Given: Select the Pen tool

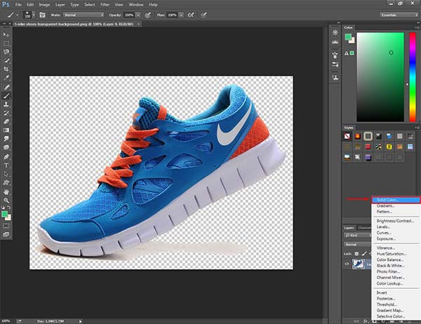Looking at the screenshot, I should (6, 156).
